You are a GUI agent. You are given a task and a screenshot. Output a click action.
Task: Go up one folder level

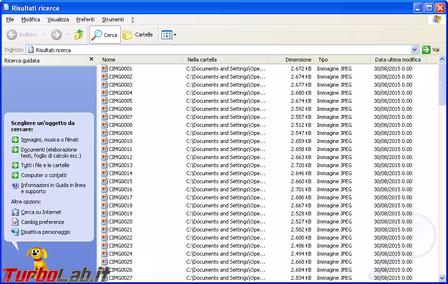[x=79, y=35]
